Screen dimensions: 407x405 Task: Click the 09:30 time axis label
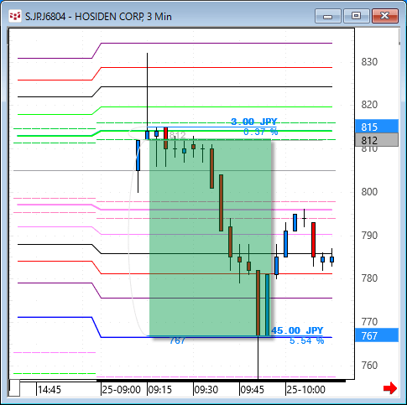206,389
